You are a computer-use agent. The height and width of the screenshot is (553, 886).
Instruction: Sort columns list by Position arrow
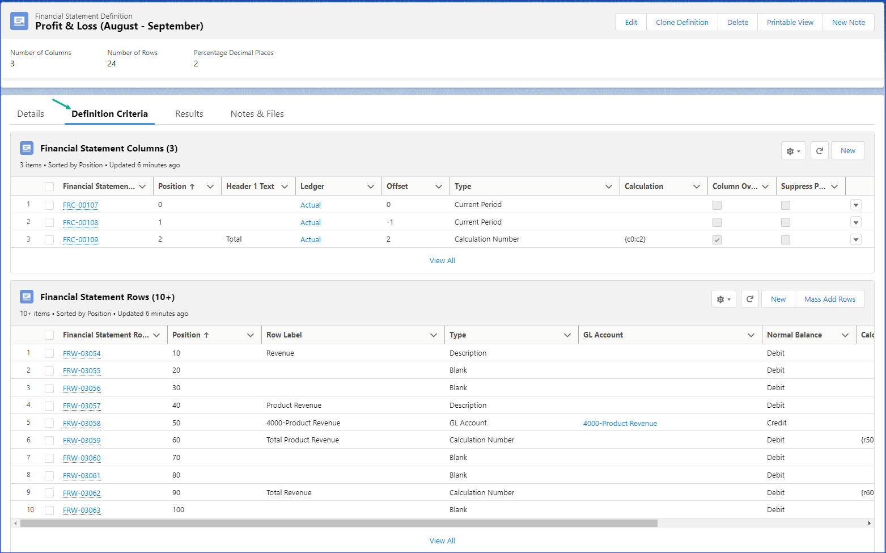click(x=192, y=187)
